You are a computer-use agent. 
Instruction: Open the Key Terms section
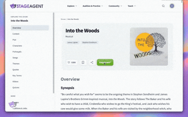tap(17, 76)
